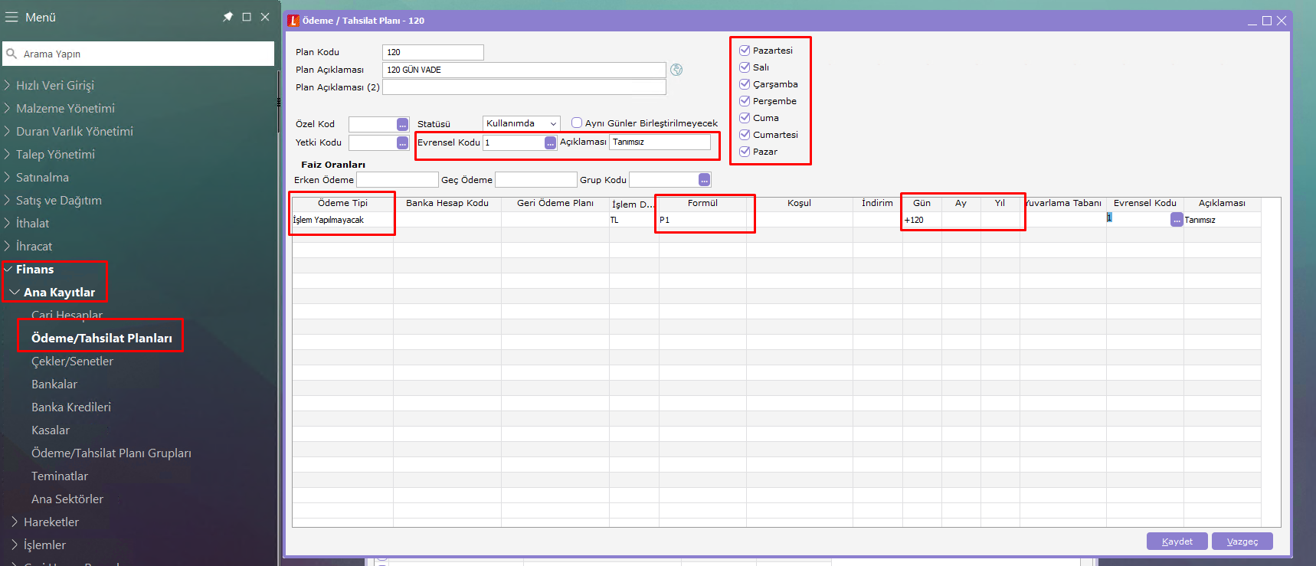Viewport: 1316px width, 566px height.
Task: Collapse the Ana Kayıtlar submenu
Action: 15,292
